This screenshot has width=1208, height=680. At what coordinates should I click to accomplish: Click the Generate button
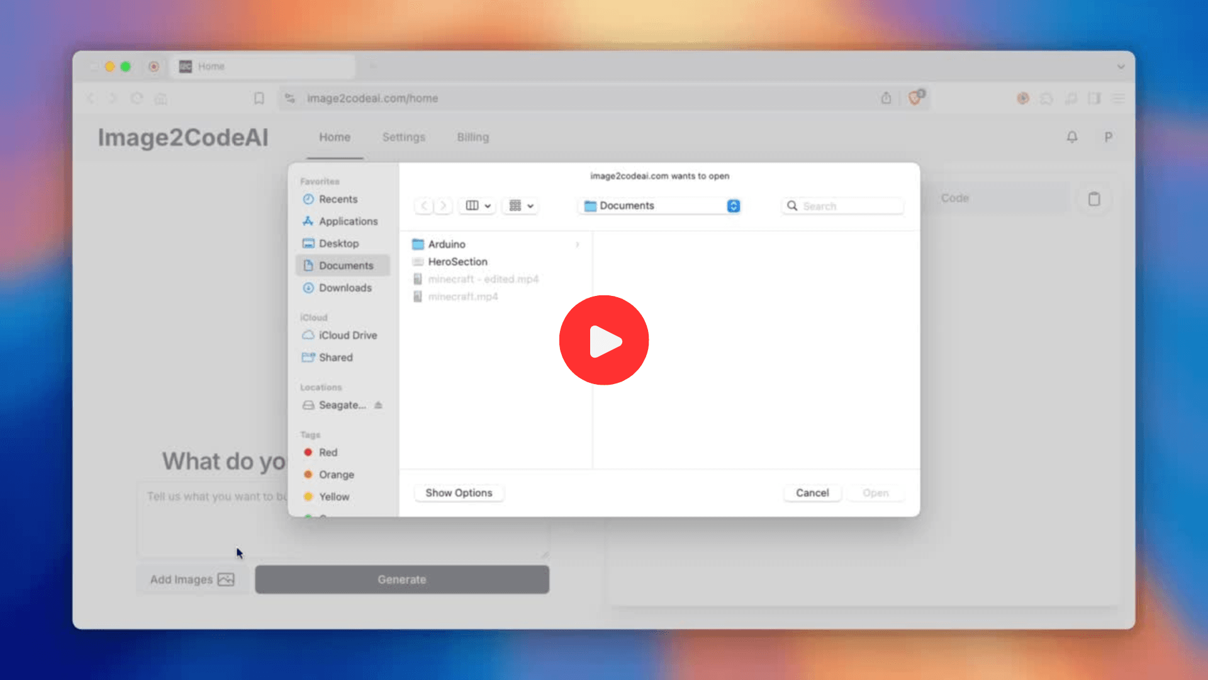coord(401,579)
